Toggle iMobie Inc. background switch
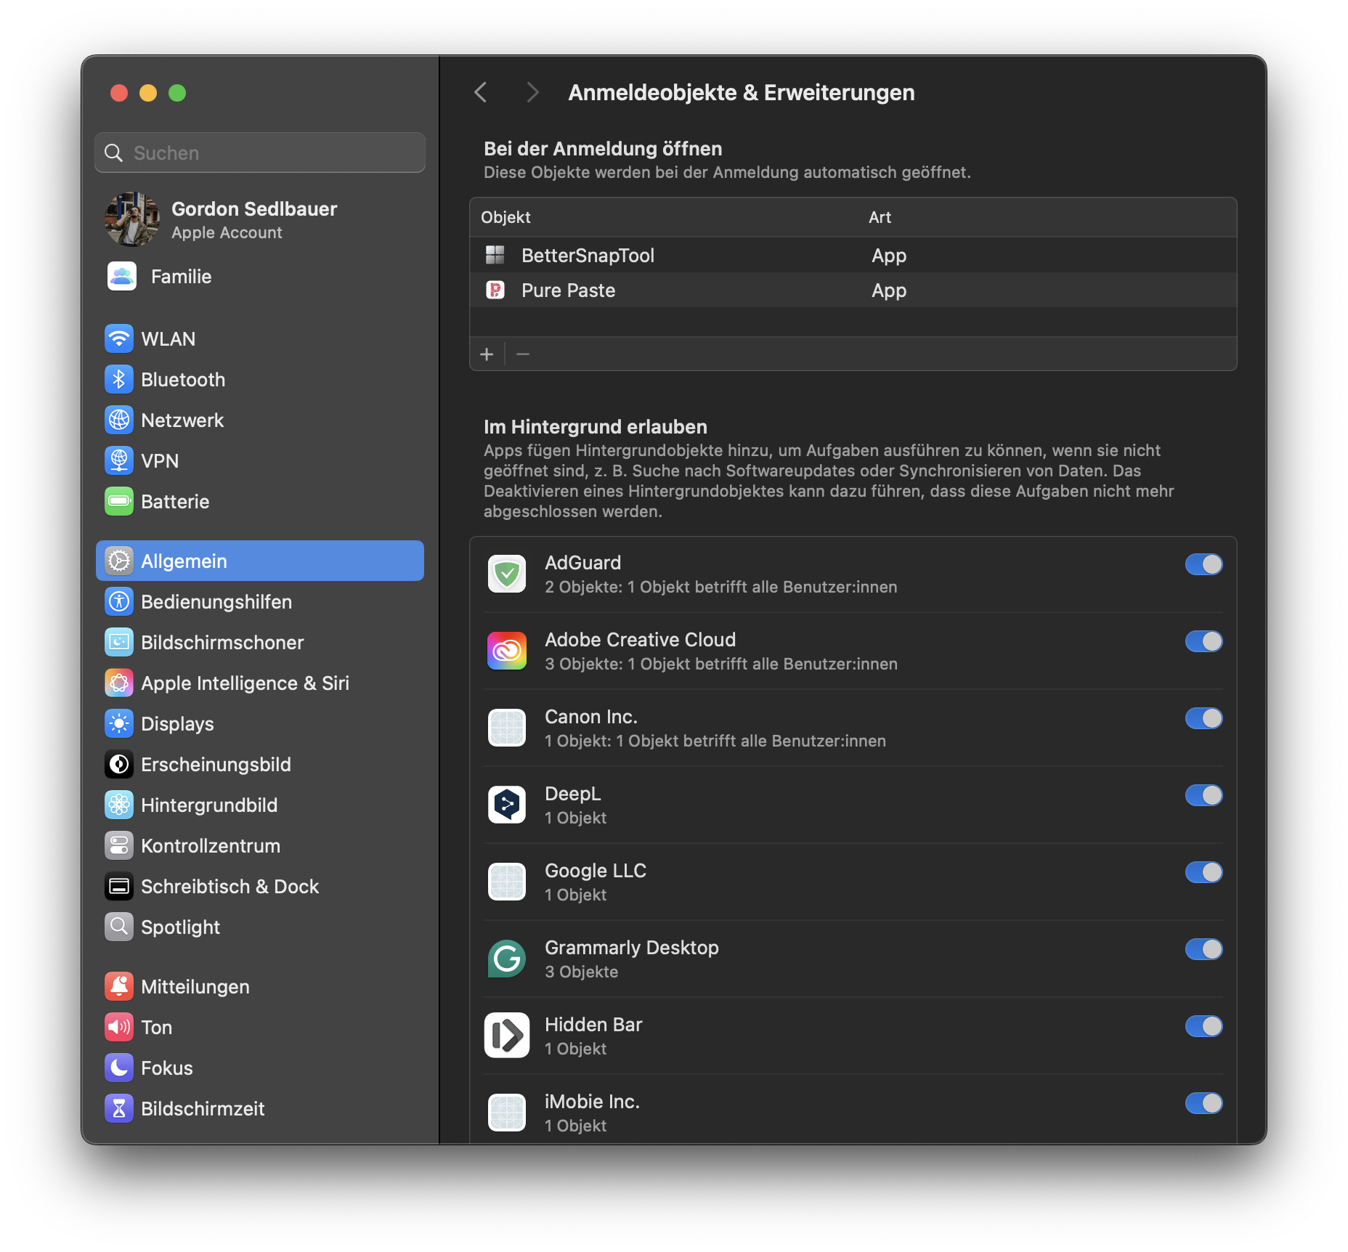Screen dimensions: 1348x1252 click(1203, 1103)
